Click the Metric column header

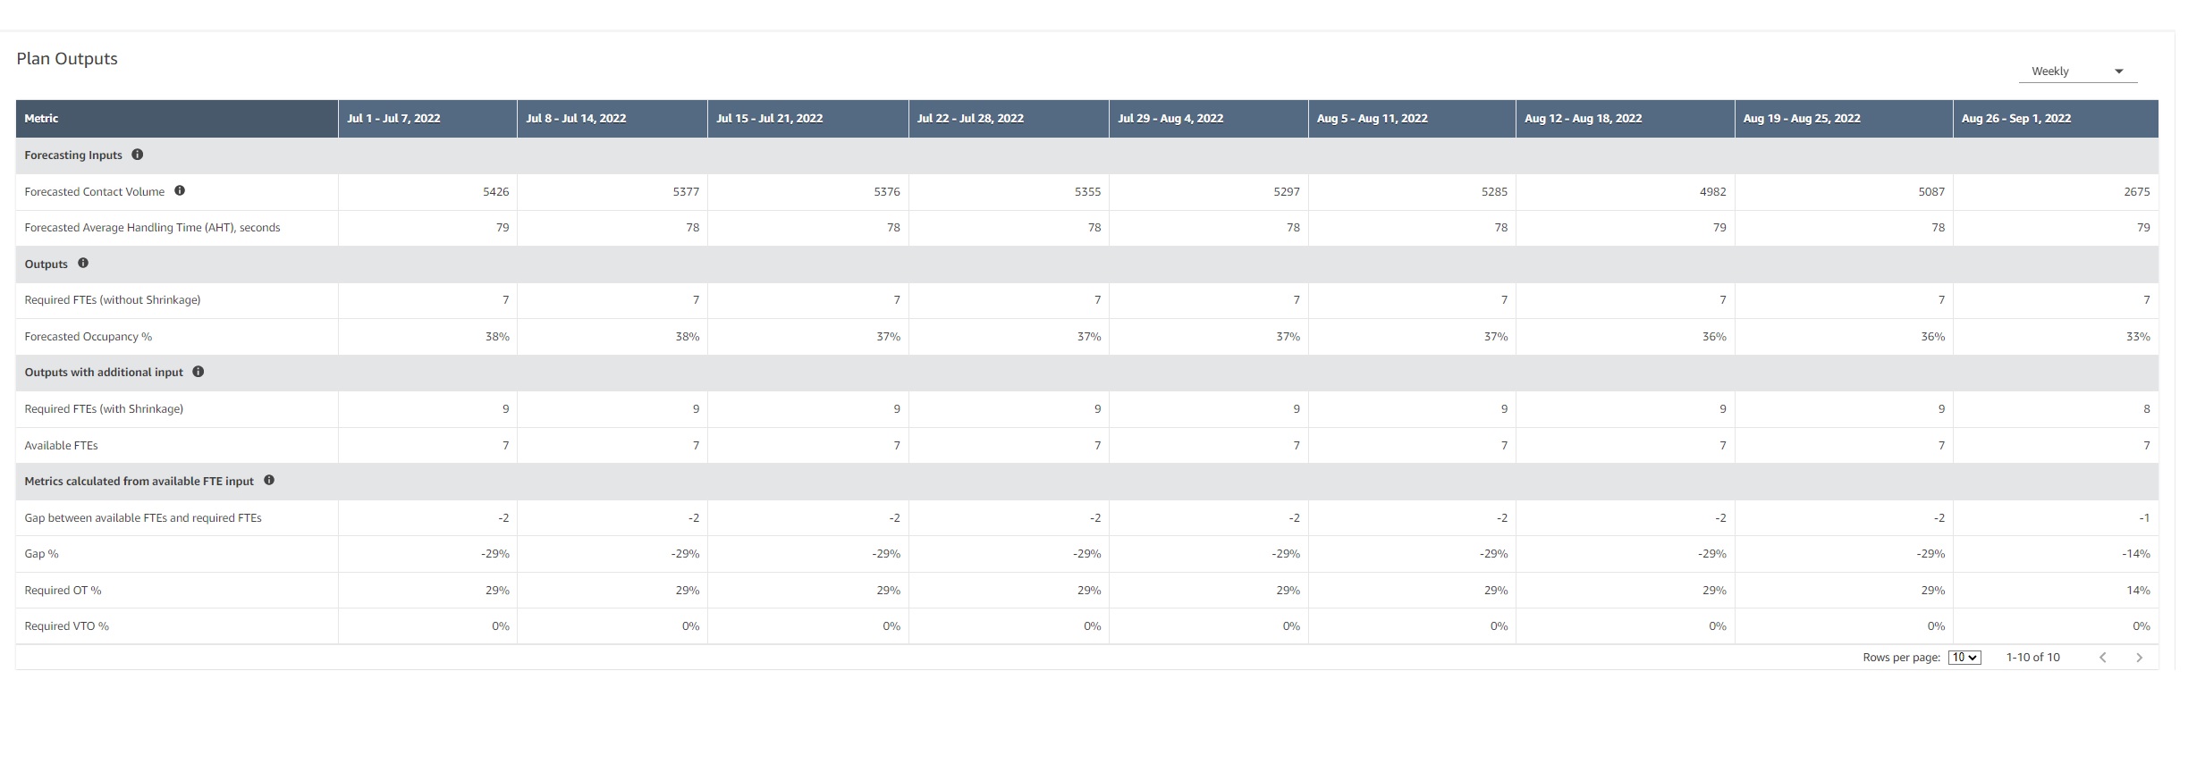pyautogui.click(x=42, y=117)
